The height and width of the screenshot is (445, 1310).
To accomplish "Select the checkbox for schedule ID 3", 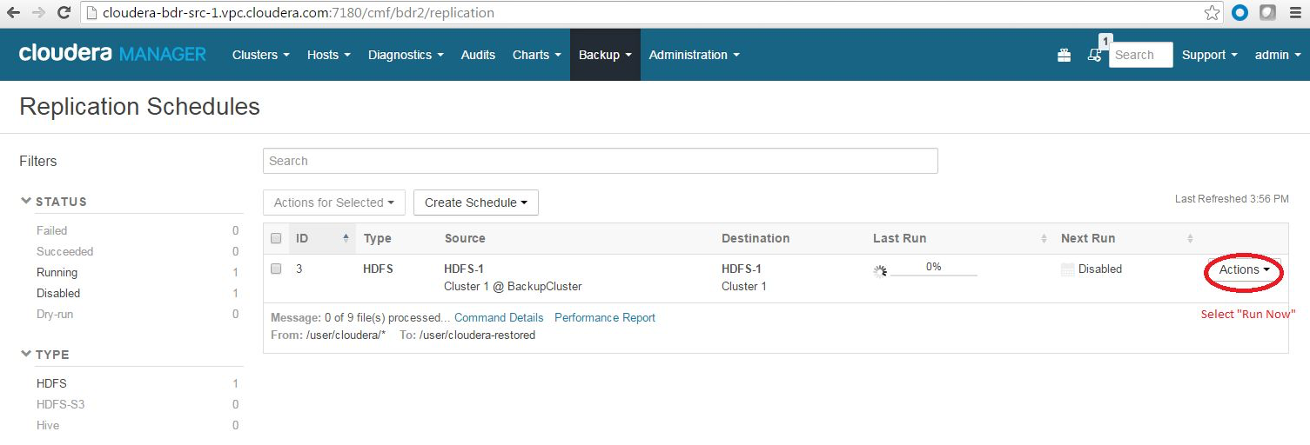I will [276, 269].
